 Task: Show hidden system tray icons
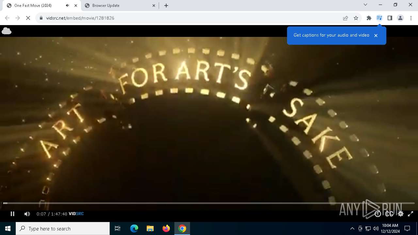(352, 228)
